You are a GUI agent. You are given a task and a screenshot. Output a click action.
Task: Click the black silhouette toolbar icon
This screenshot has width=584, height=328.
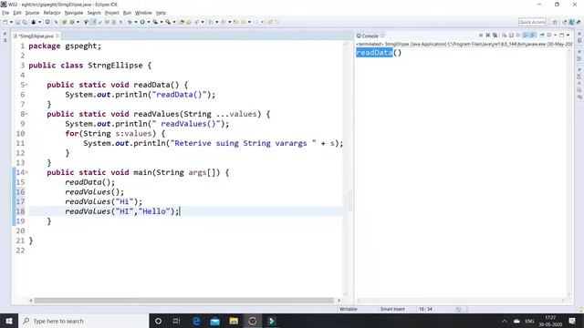point(34,22)
